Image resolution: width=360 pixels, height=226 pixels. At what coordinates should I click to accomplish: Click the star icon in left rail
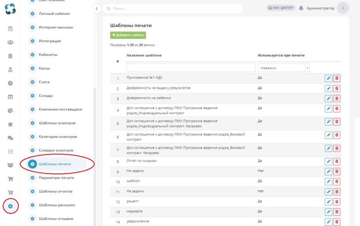10,124
